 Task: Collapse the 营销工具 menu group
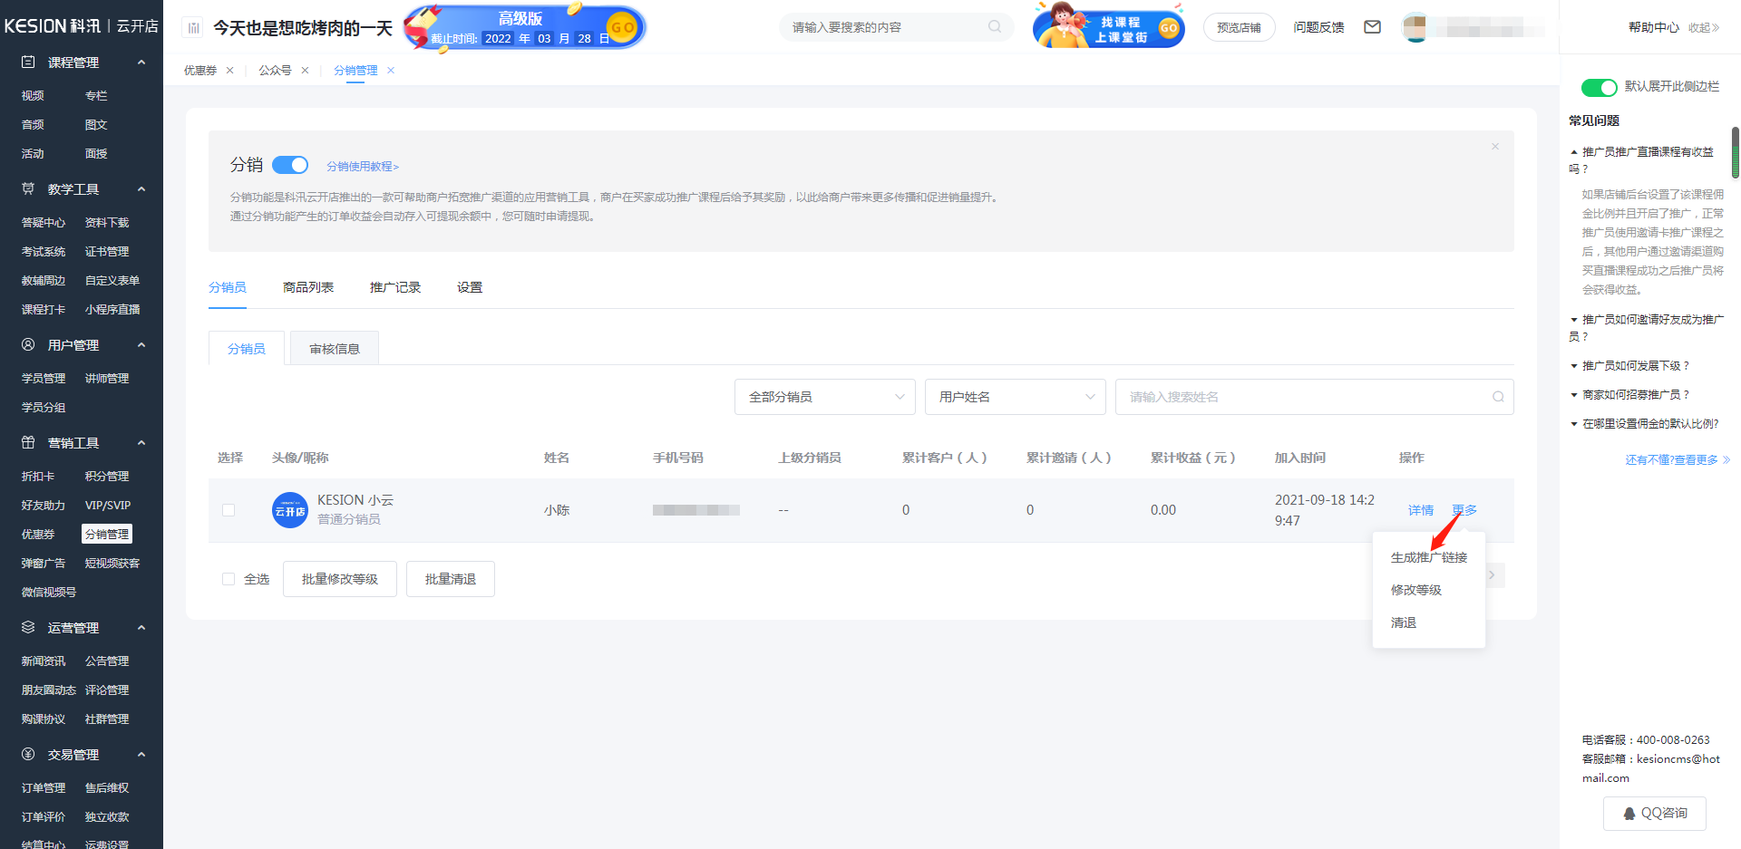point(141,443)
